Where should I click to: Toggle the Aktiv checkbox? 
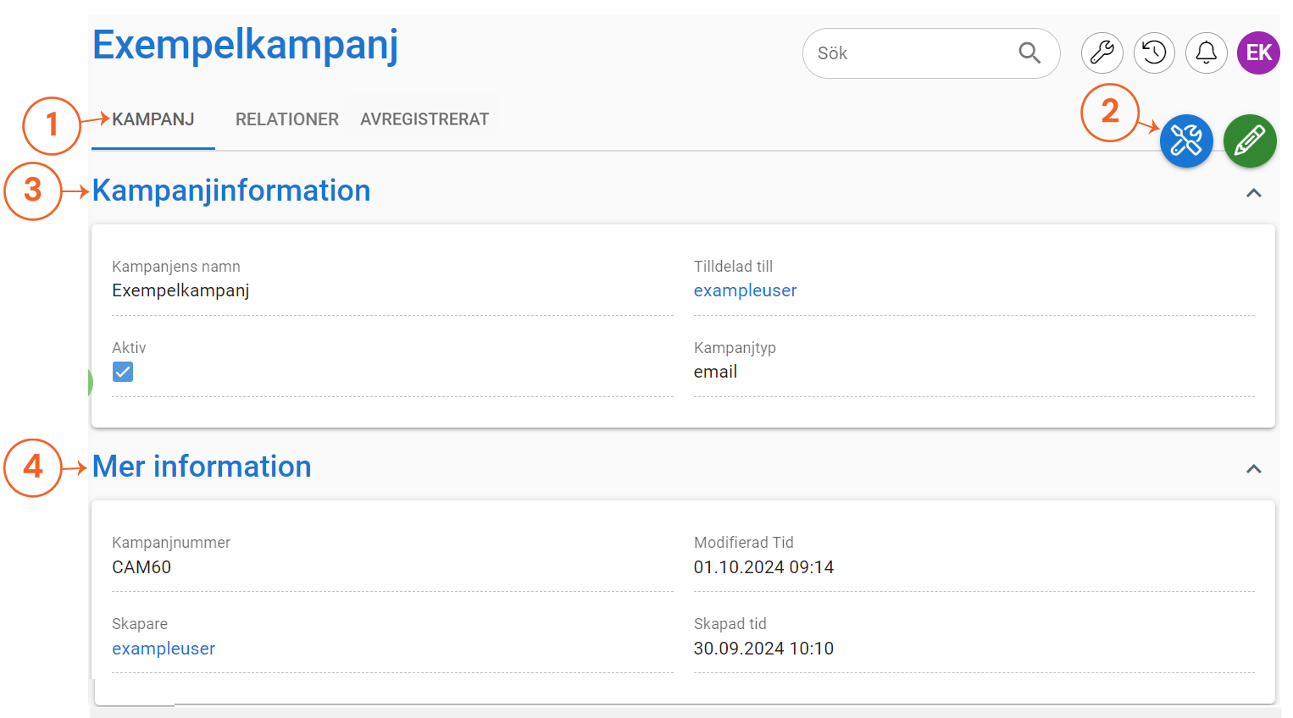click(x=123, y=372)
